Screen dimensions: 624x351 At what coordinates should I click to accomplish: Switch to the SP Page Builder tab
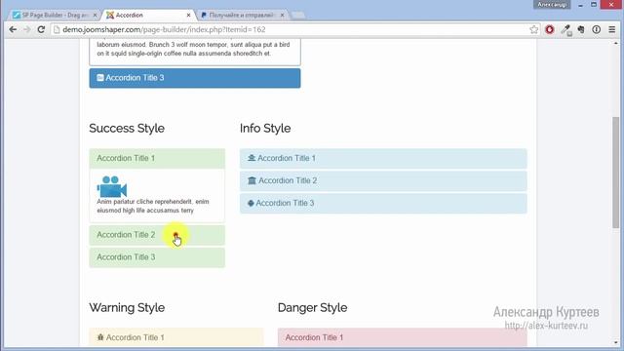click(x=55, y=16)
